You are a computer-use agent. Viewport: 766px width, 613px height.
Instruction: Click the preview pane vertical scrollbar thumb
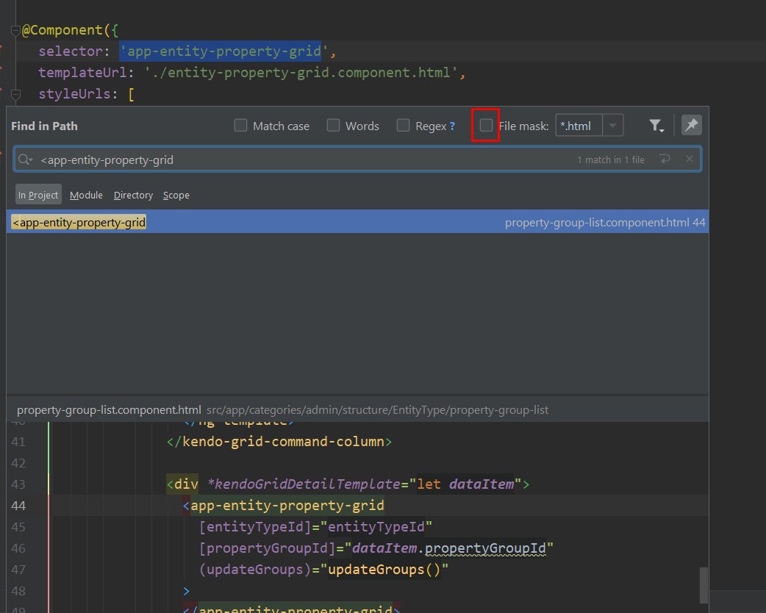(704, 585)
